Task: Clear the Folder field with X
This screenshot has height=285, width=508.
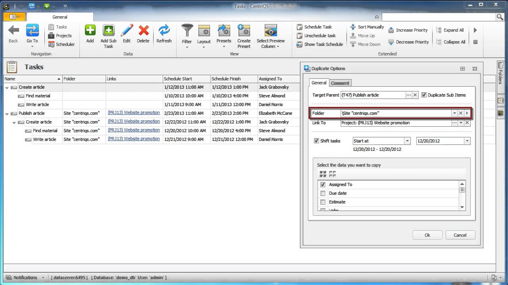Action: click(x=461, y=113)
